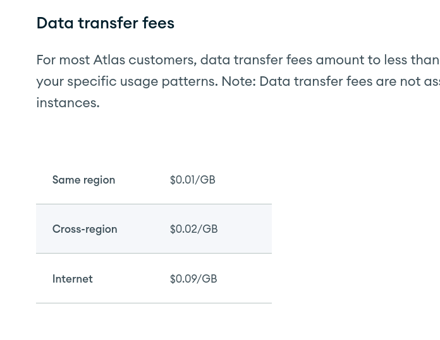Click the word "fees" in the heading
This screenshot has width=440, height=340.
[x=158, y=23]
